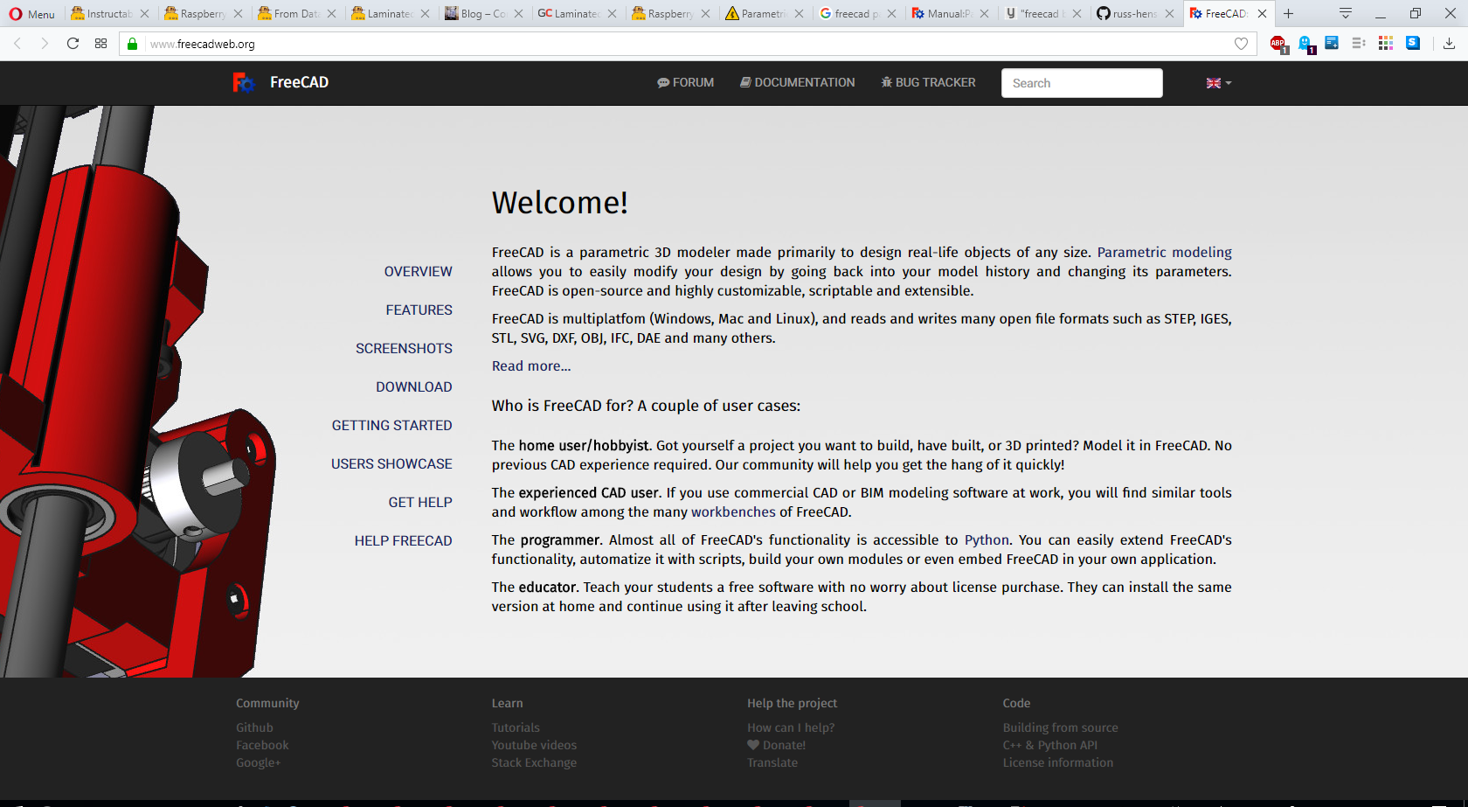This screenshot has height=807, width=1468.
Task: Open the Translate footer link
Action: coord(772,762)
